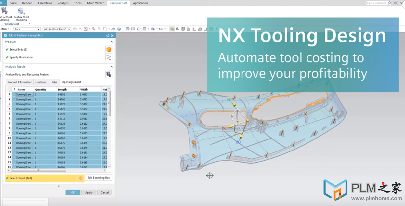This screenshot has height=206, width=405.
Task: Click OK in Mold Feature Recognition
Action: 73,192
